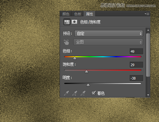This screenshot has height=122, width=159.
Task: Uncheck the 着色 checkbox
Action: point(94,93)
